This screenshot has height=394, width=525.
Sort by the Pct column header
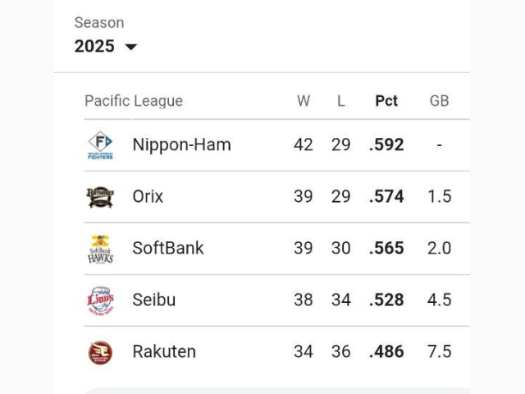tap(386, 101)
